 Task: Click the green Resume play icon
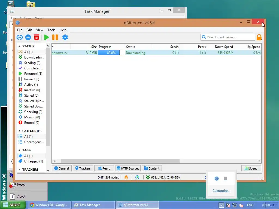point(46,37)
